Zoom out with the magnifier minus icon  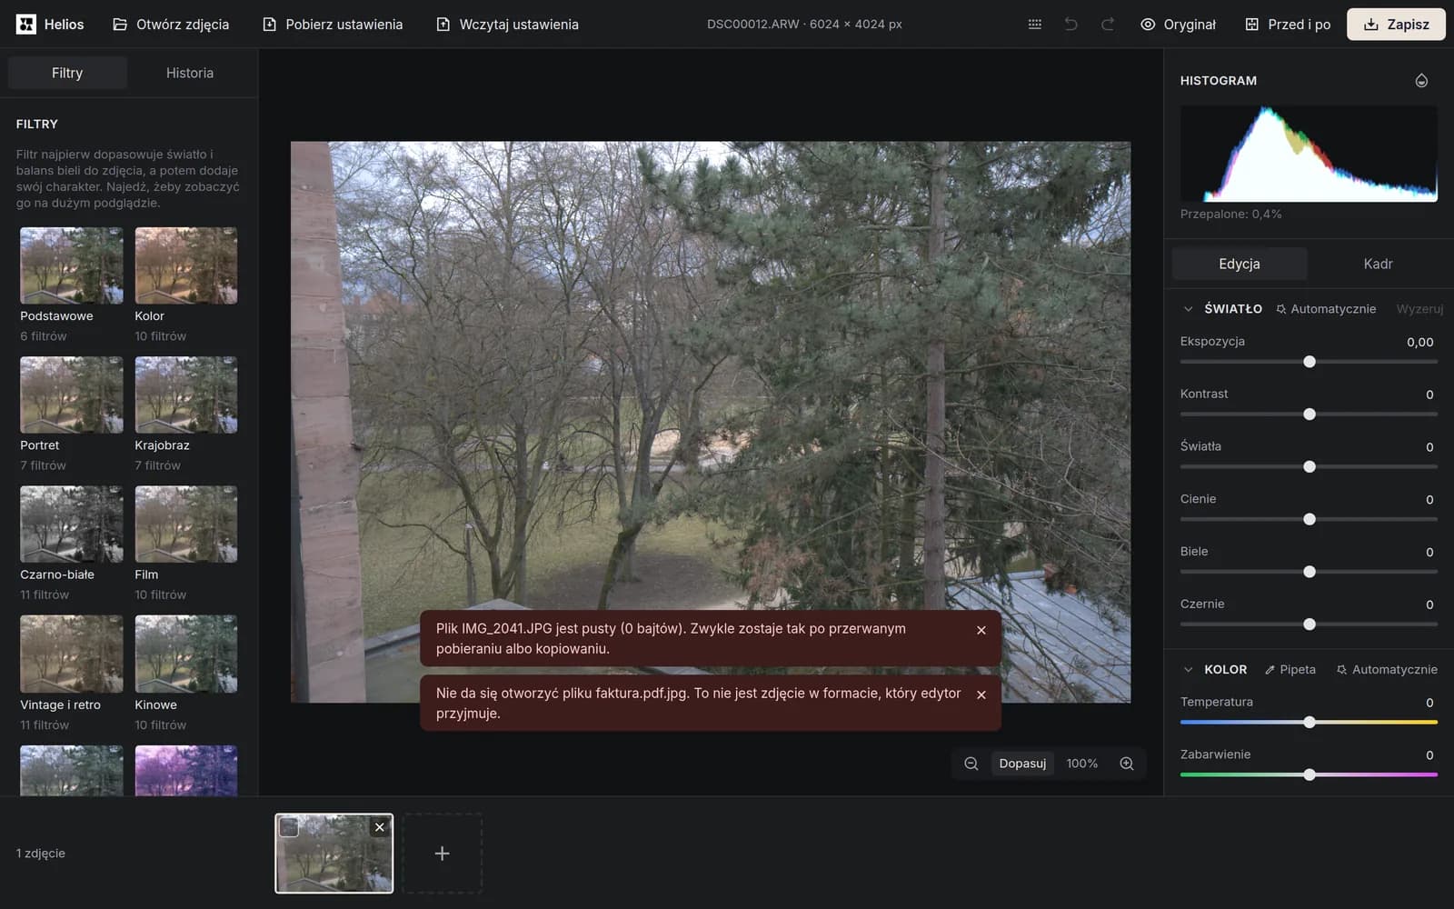pyautogui.click(x=971, y=764)
